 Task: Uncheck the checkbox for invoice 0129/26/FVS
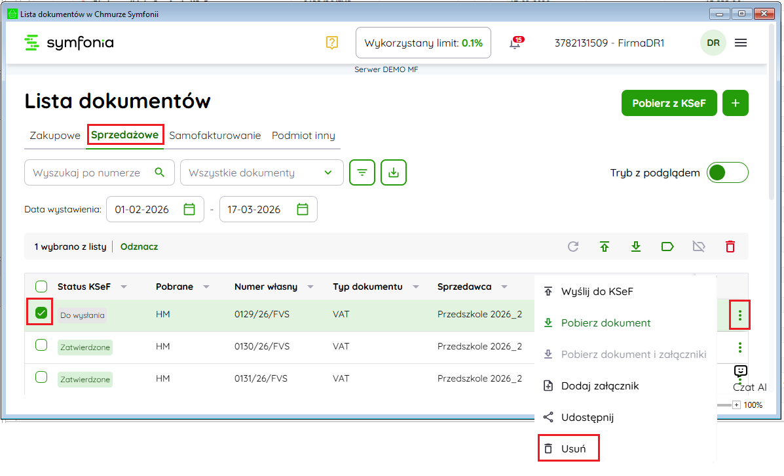coord(41,313)
